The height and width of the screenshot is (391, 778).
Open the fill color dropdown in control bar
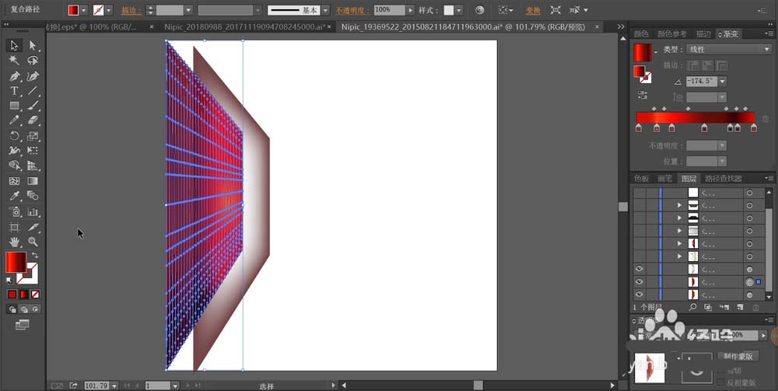(84, 10)
